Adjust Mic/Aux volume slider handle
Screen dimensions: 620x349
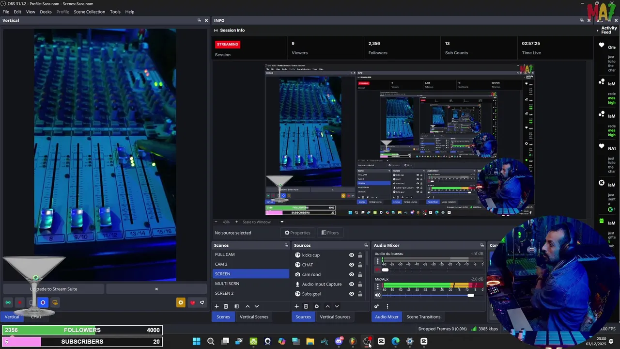470,295
